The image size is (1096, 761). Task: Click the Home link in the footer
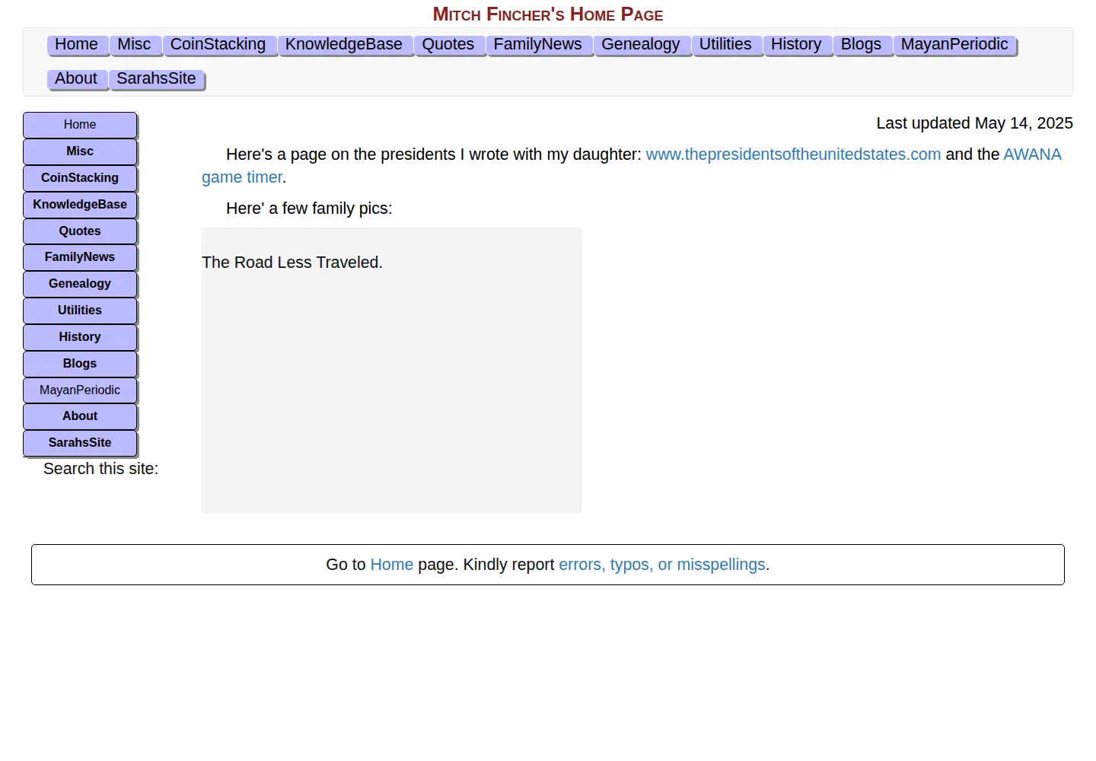click(x=392, y=565)
